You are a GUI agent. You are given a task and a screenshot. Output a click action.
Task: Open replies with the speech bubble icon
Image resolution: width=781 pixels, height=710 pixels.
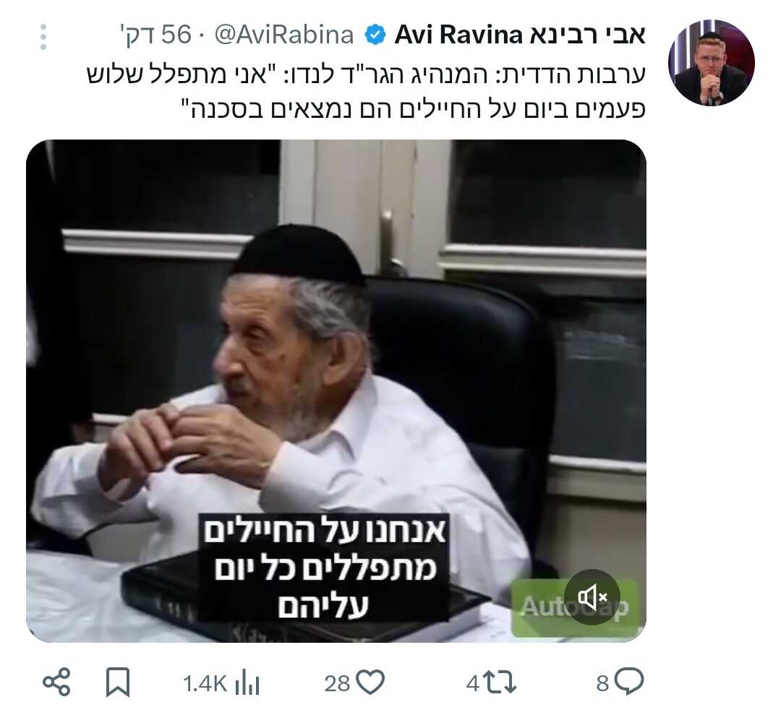(x=629, y=681)
